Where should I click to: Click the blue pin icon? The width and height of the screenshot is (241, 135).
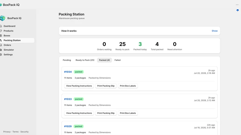pyautogui.click(x=238, y=10)
